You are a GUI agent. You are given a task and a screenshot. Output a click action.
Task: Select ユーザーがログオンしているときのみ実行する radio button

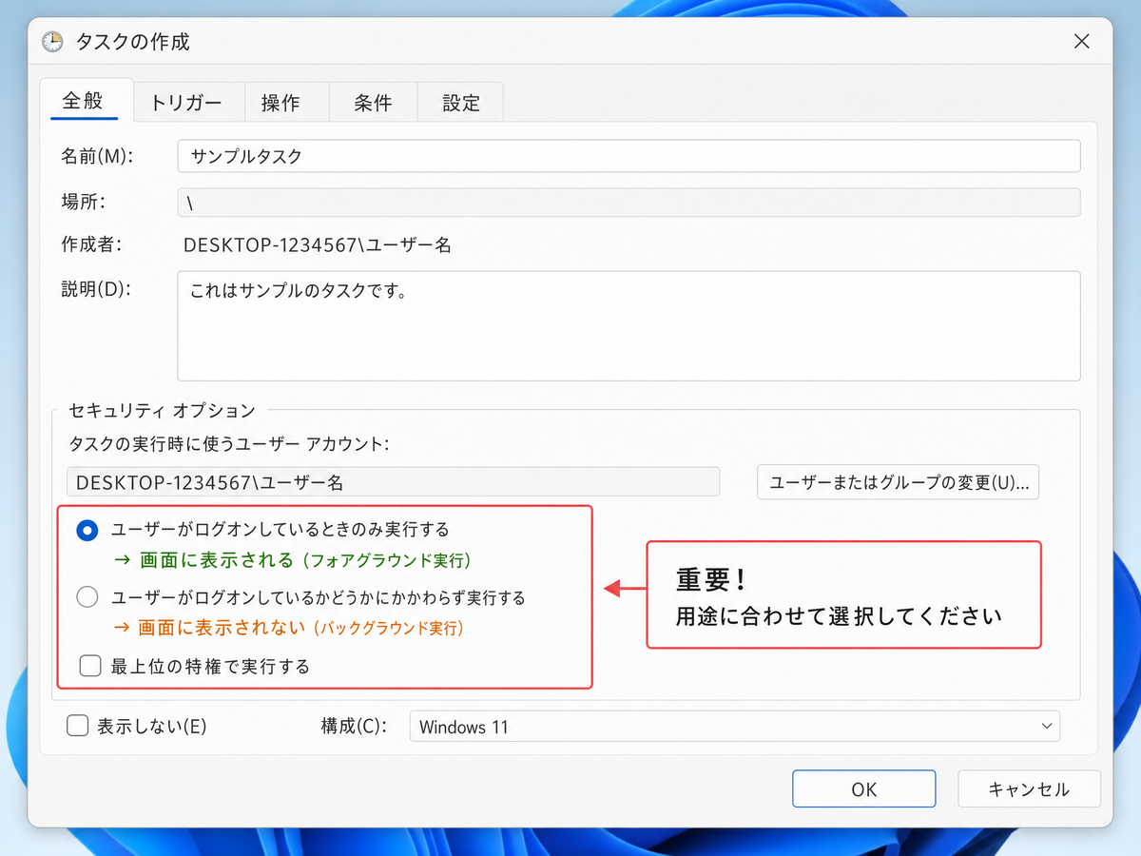pos(87,530)
